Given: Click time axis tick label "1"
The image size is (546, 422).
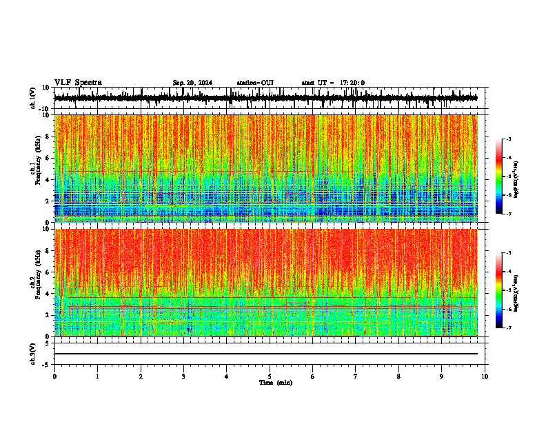Looking at the screenshot, I should click(97, 376).
